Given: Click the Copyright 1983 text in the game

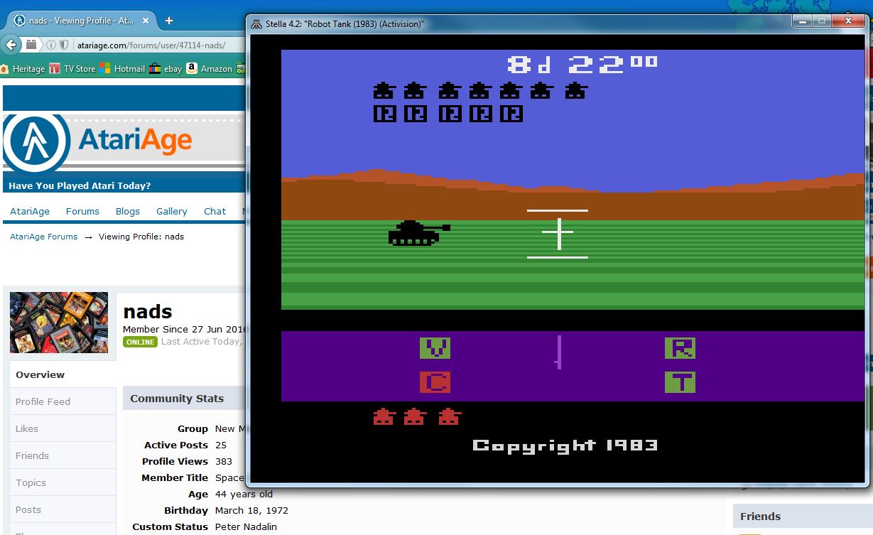Looking at the screenshot, I should click(565, 445).
